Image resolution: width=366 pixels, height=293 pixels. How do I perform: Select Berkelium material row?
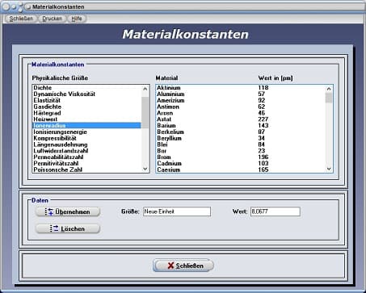[241, 132]
